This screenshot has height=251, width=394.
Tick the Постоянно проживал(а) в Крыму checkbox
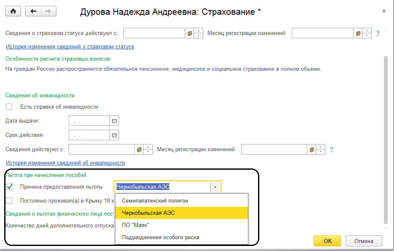click(x=9, y=201)
